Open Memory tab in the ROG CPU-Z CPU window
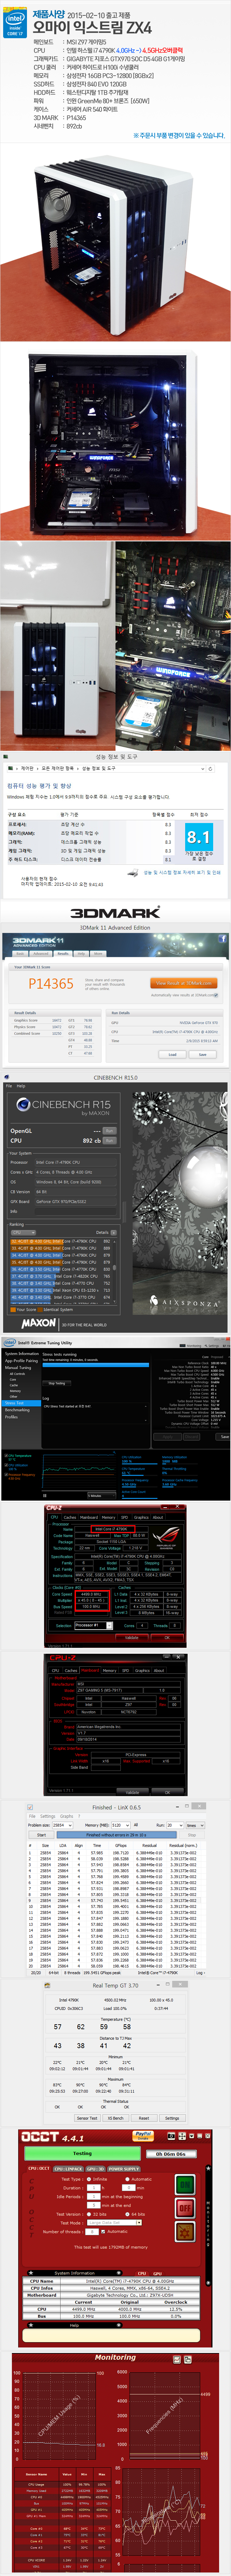 [x=108, y=1517]
